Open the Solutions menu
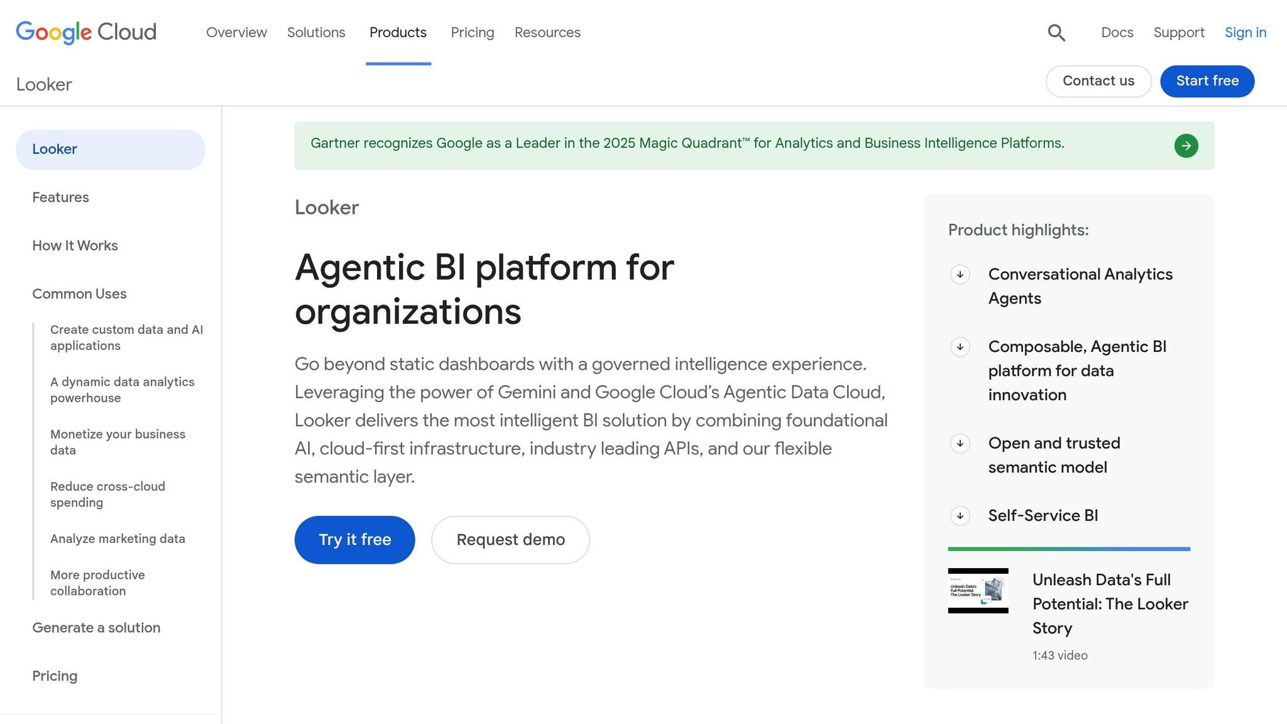Viewport: 1287px width, 724px height. pos(316,33)
